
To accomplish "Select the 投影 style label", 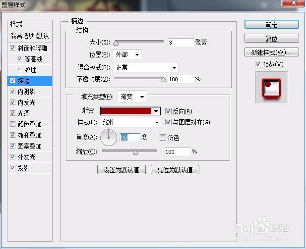I will (24, 168).
